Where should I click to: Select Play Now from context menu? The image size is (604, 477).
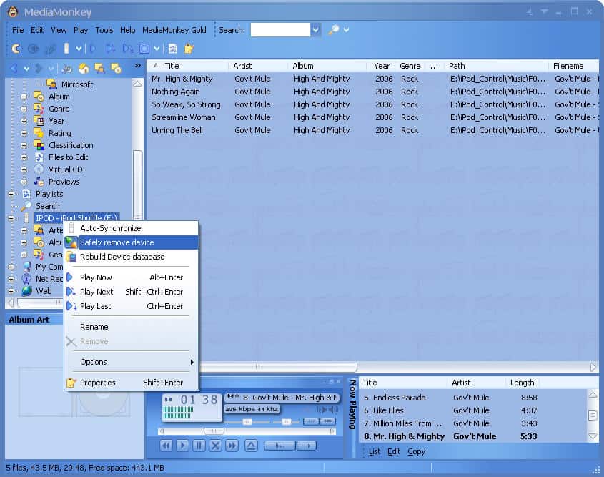(x=96, y=277)
